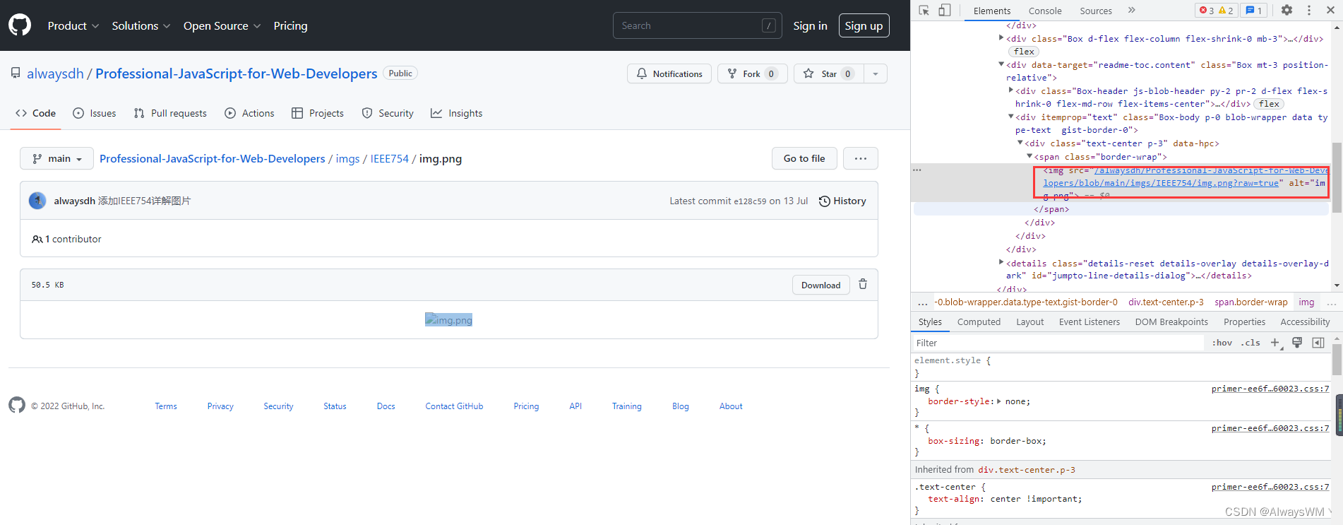Open the issues counter badge
The height and width of the screenshot is (525, 1343).
click(1254, 11)
